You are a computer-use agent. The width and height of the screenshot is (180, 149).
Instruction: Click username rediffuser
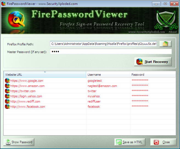pos(94,101)
